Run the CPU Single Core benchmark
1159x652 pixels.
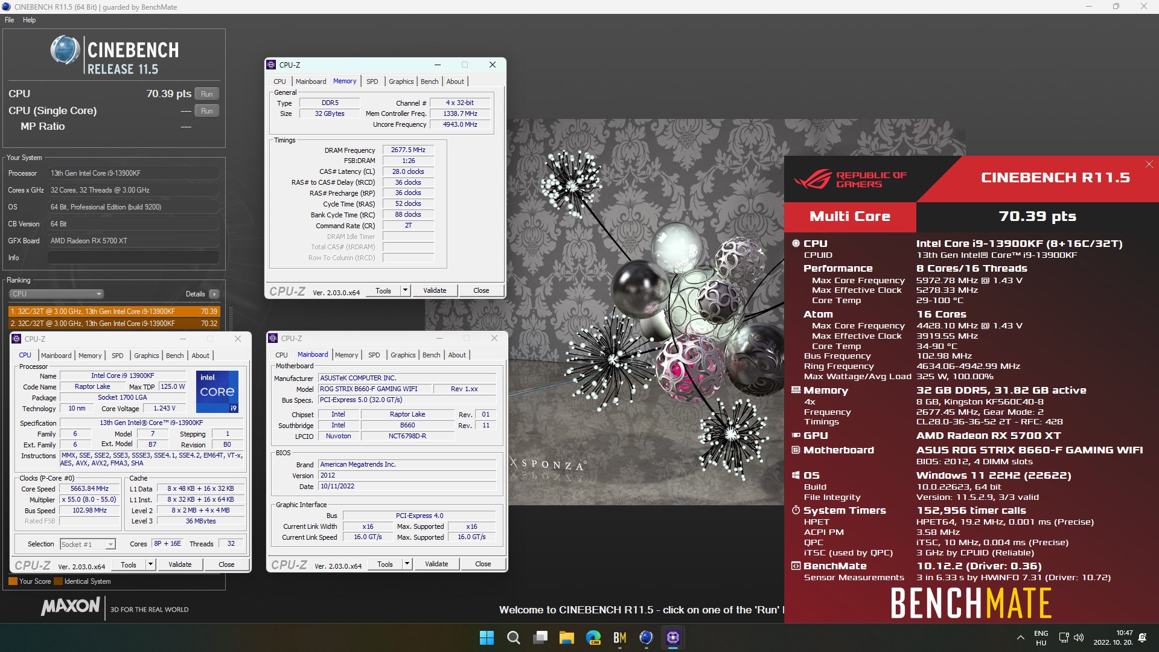[206, 111]
